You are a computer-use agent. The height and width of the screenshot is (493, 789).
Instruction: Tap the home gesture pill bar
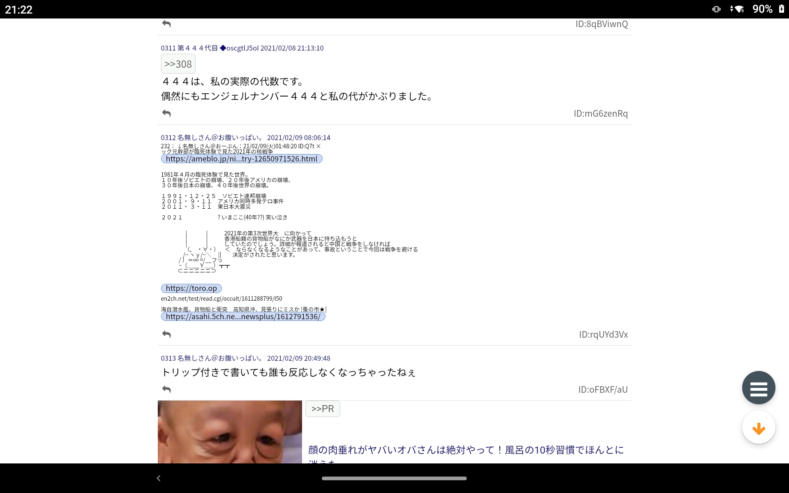click(394, 478)
